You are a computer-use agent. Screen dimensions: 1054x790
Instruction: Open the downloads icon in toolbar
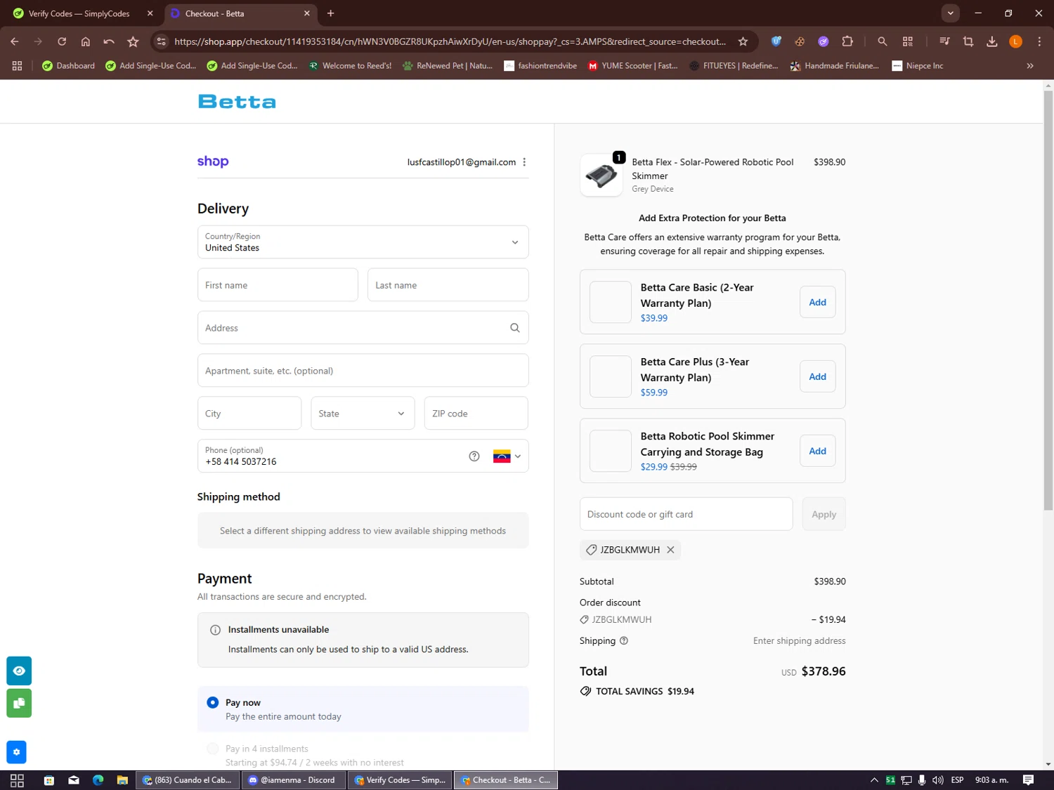coord(991,41)
